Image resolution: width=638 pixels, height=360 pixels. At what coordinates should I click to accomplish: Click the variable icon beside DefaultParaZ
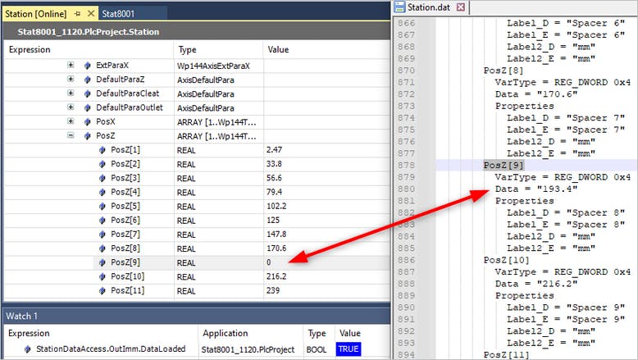click(87, 80)
